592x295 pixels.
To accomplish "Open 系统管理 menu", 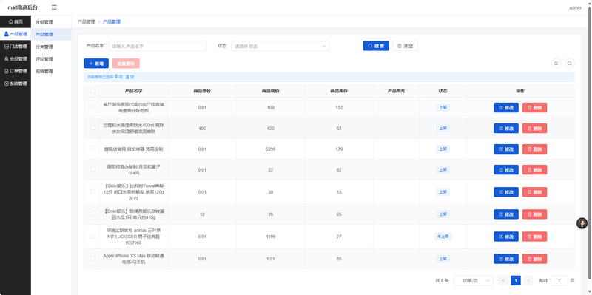I will (x=16, y=84).
